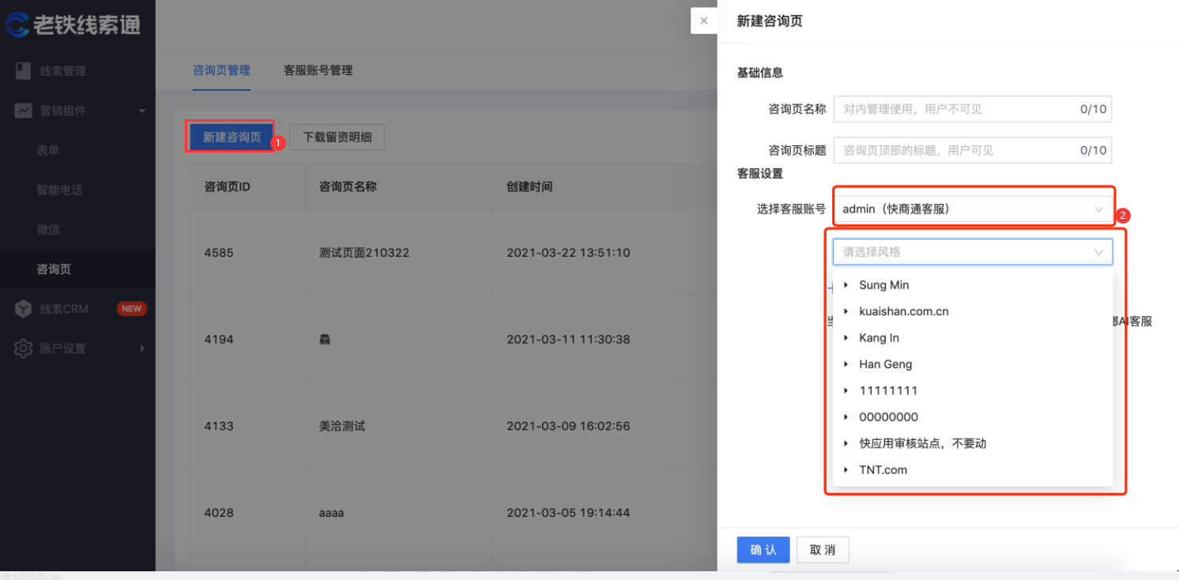
Task: Select Han Geng from the list
Action: pos(885,364)
